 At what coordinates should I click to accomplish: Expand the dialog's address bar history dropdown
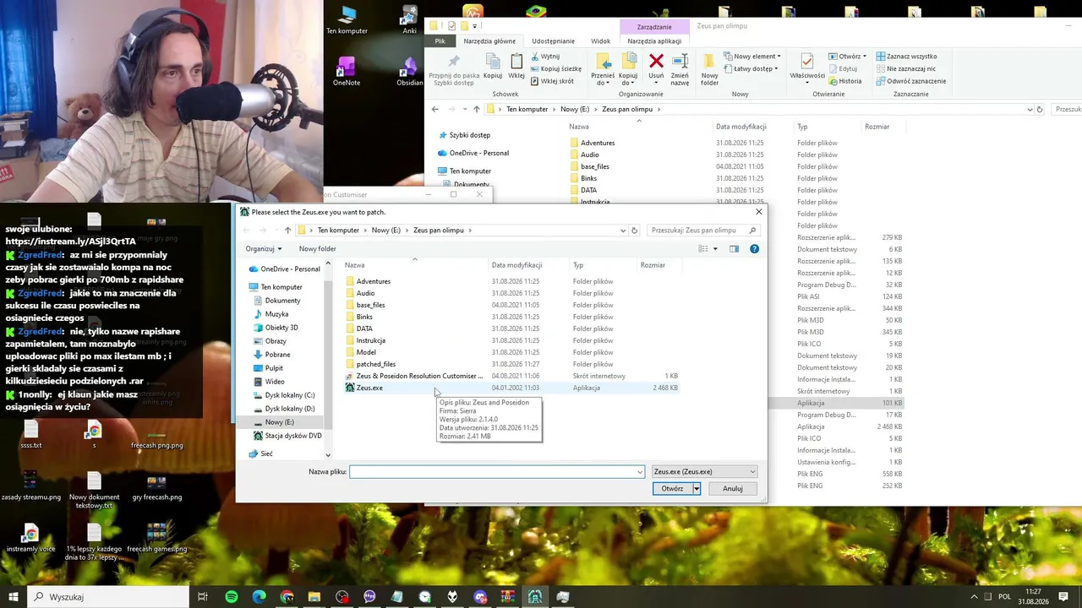tap(623, 231)
